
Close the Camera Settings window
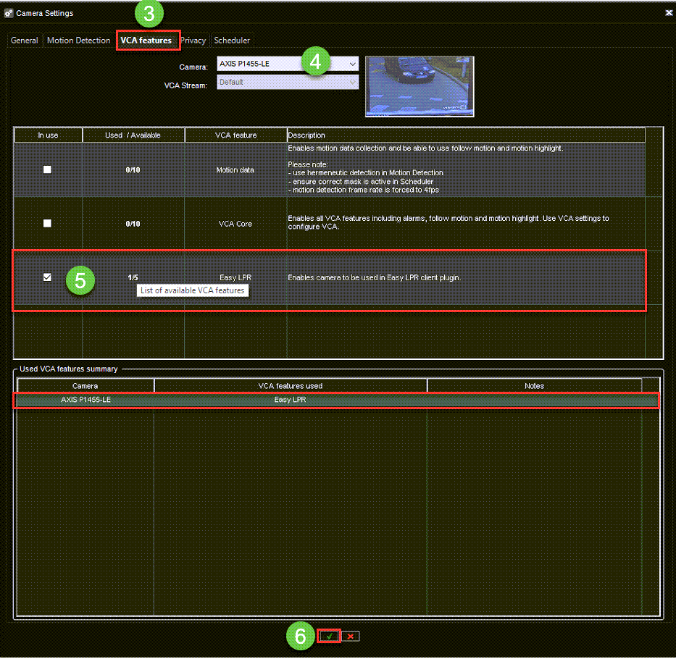point(669,12)
